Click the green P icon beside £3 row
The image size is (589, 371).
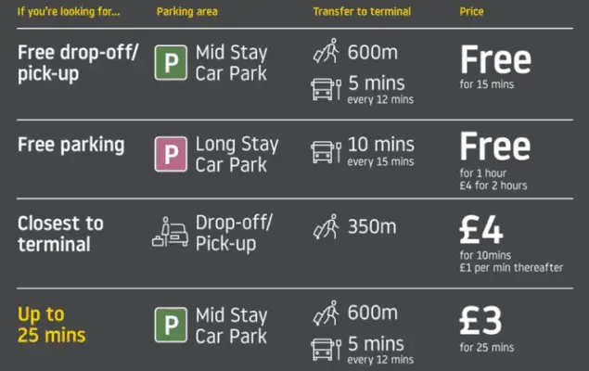(171, 325)
